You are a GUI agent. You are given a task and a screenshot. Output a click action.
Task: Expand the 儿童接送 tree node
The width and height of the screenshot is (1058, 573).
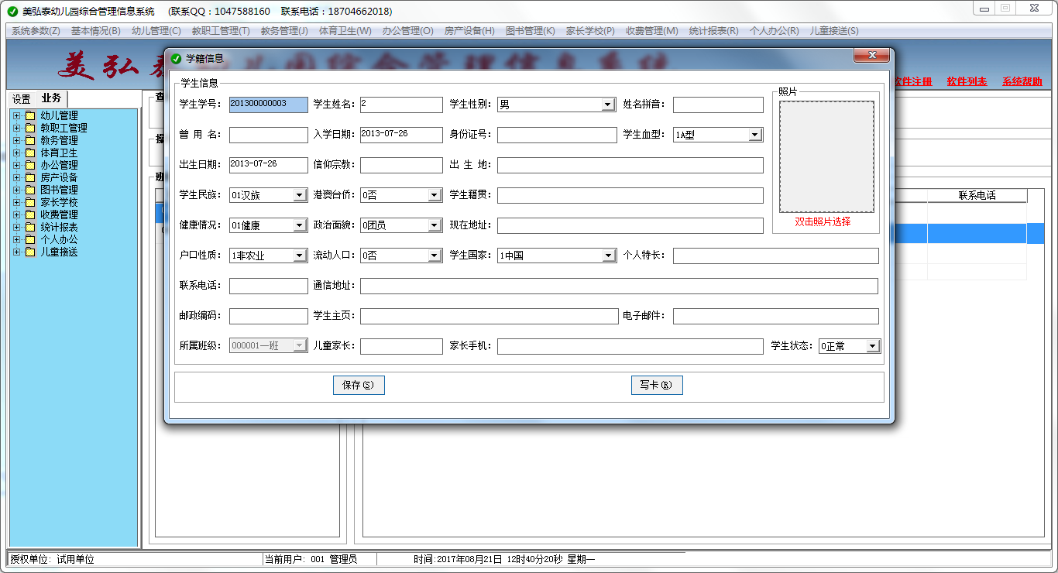[16, 252]
